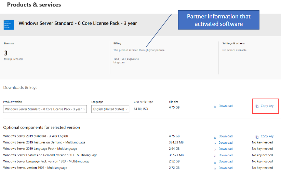Download Windows Server 2019 Language Pack
Screen dimensions: 281x172
(x=225, y=149)
